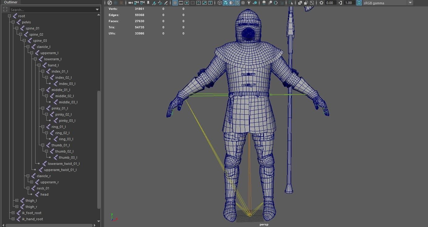Expand the thigh_r joint
Viewport: 428px width, 227px height.
coord(17,207)
